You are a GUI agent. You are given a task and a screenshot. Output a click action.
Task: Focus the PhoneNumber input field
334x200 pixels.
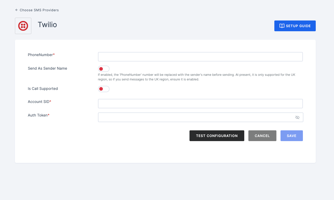tap(200, 57)
